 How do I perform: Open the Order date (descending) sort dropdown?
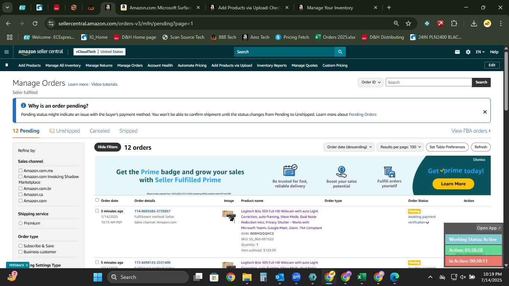349,147
